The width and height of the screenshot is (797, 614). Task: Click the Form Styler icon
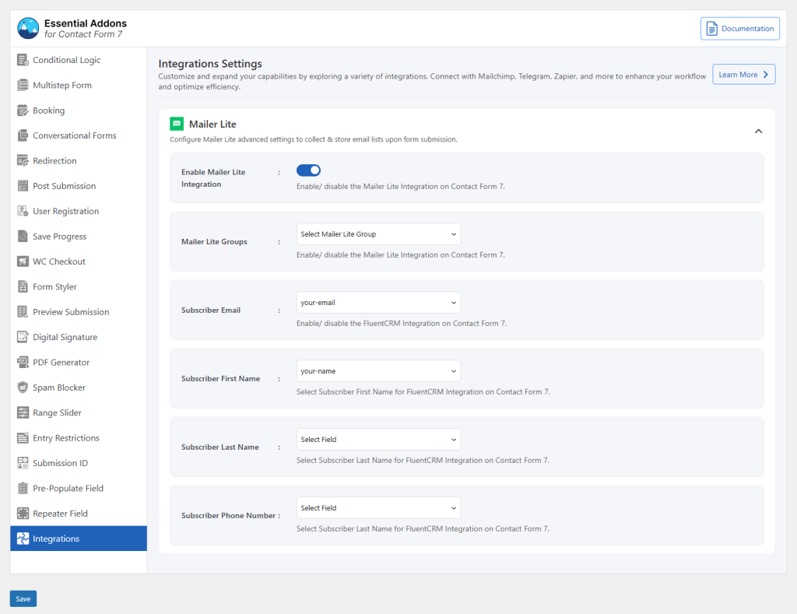point(23,286)
